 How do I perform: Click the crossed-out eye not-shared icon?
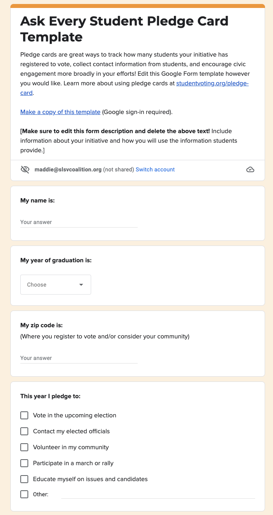click(25, 170)
